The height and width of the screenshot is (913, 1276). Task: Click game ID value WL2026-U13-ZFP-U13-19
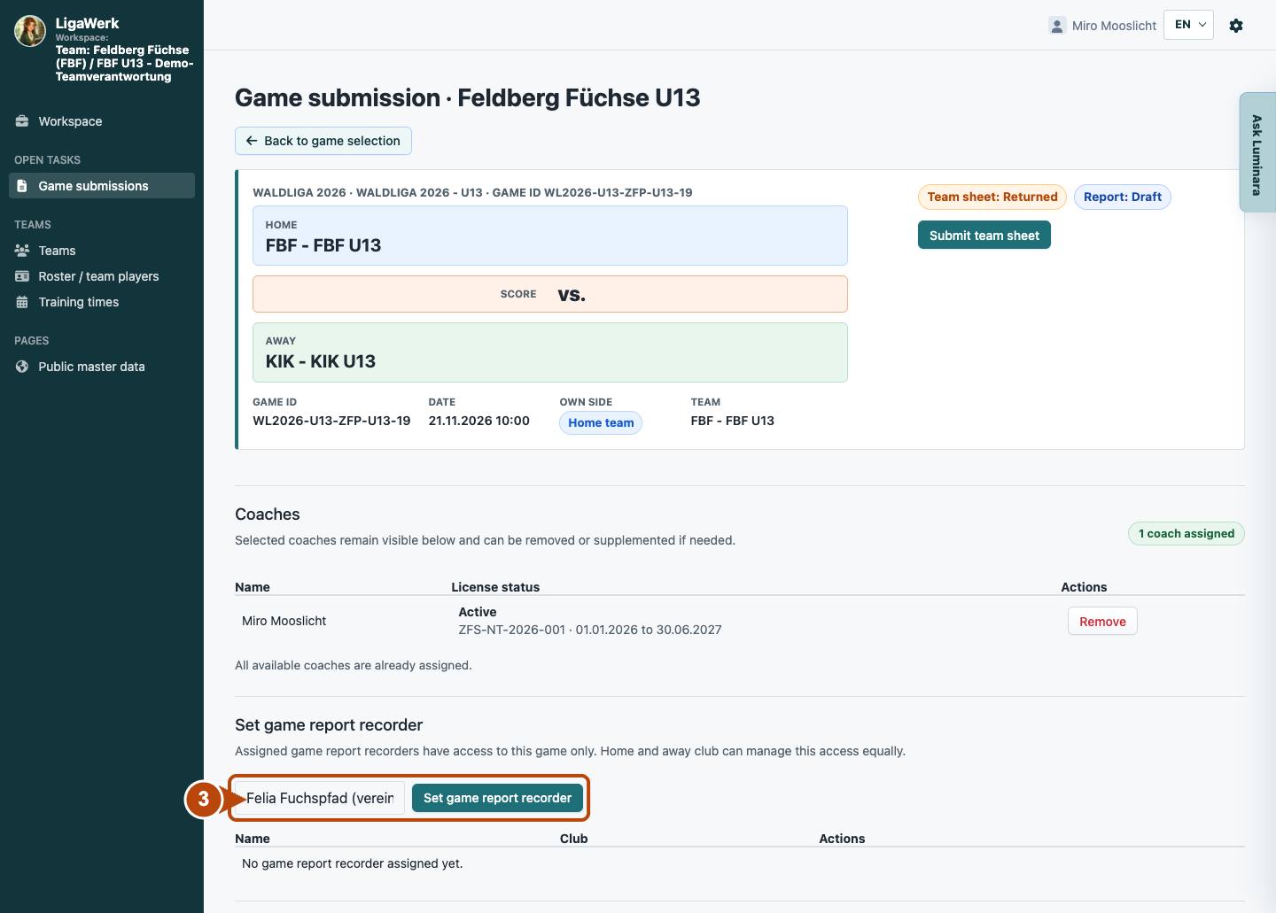(x=331, y=421)
